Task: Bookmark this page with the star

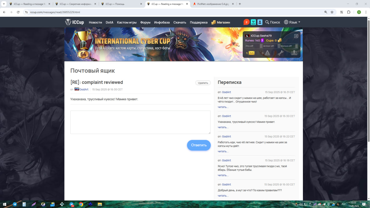Action: pos(332,12)
